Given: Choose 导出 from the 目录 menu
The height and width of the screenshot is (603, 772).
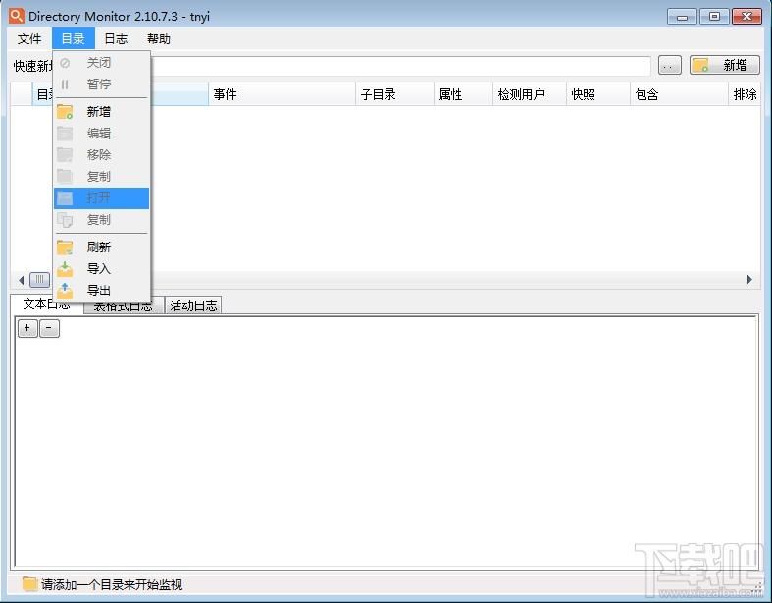Looking at the screenshot, I should coord(101,291).
